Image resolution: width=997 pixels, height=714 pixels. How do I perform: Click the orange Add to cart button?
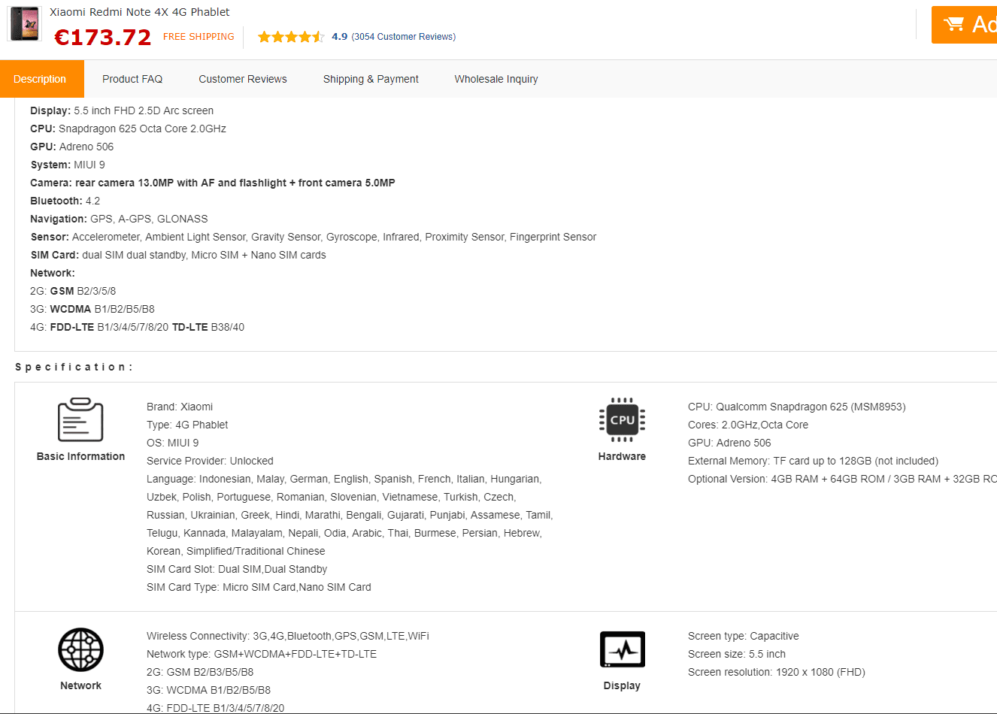[964, 25]
